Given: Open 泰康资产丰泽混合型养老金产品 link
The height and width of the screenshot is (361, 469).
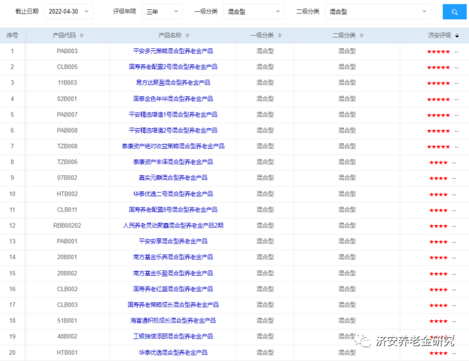Looking at the screenshot, I should point(173,162).
